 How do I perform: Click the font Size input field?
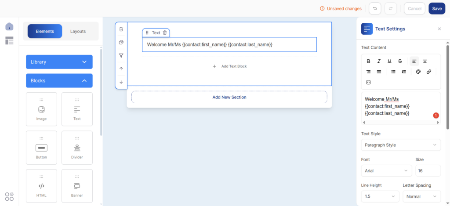point(428,170)
